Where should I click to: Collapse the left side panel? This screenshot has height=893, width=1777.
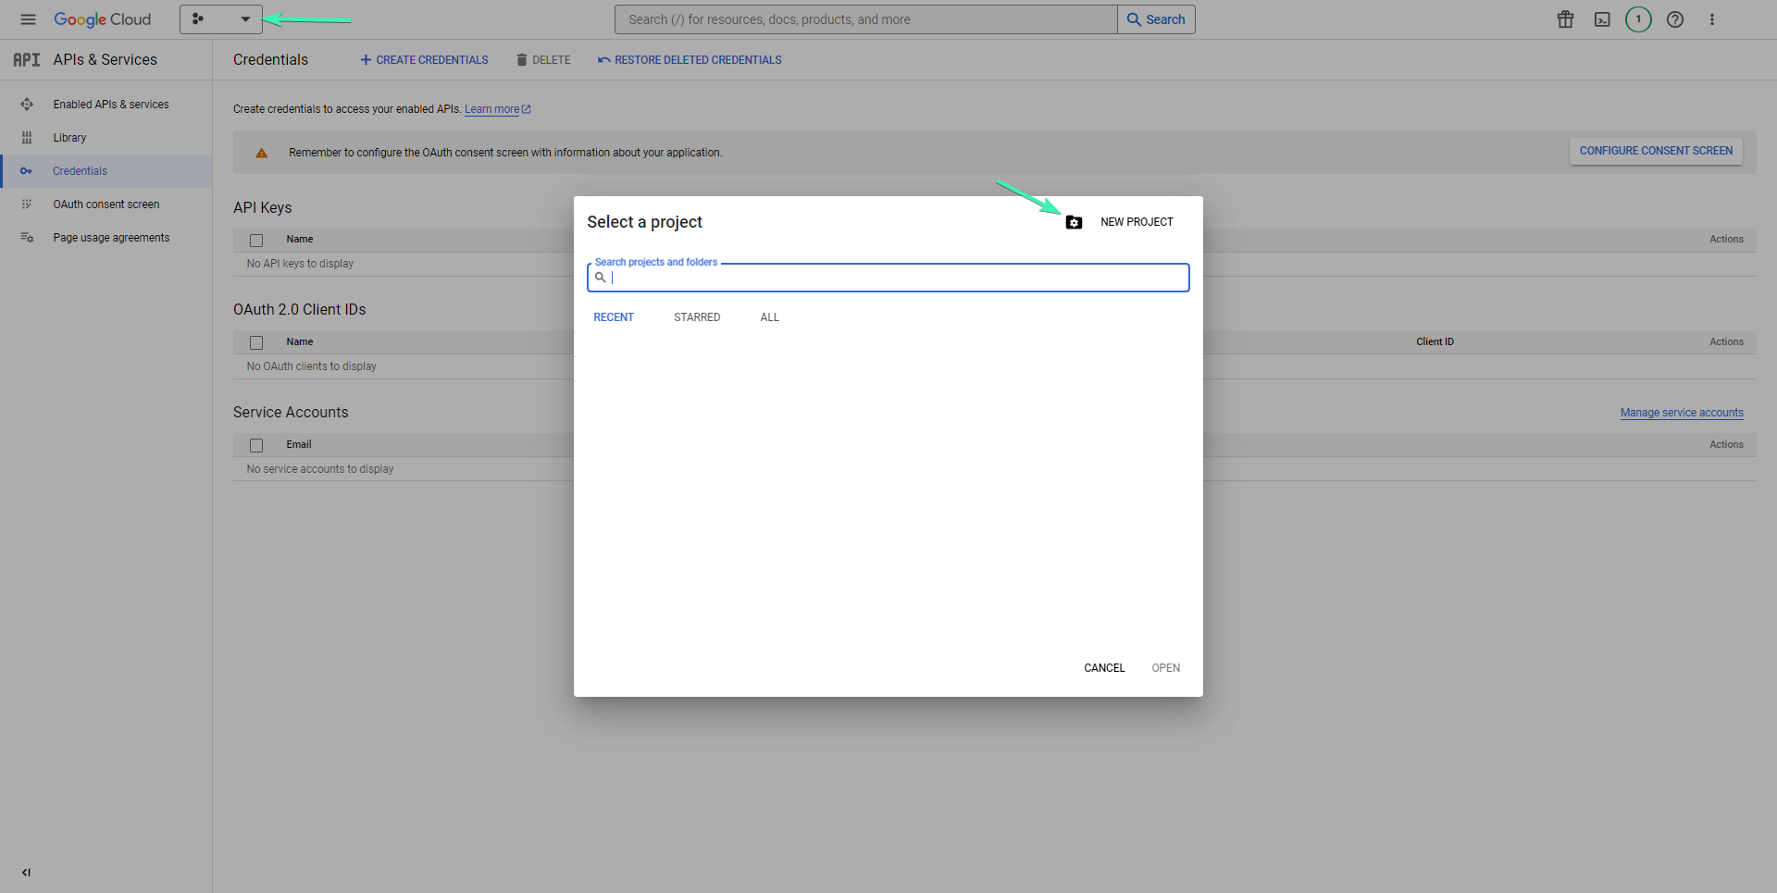26,872
